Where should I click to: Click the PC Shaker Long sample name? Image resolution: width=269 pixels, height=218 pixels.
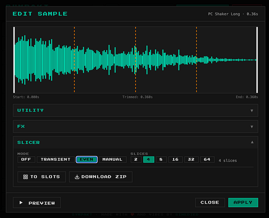click(224, 14)
